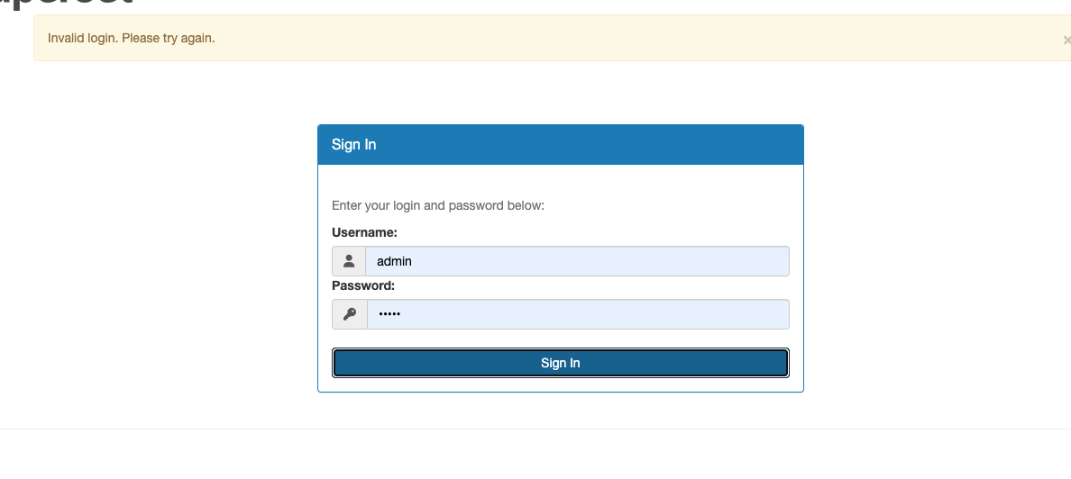Click the user silhouette icon beside Username

click(349, 261)
